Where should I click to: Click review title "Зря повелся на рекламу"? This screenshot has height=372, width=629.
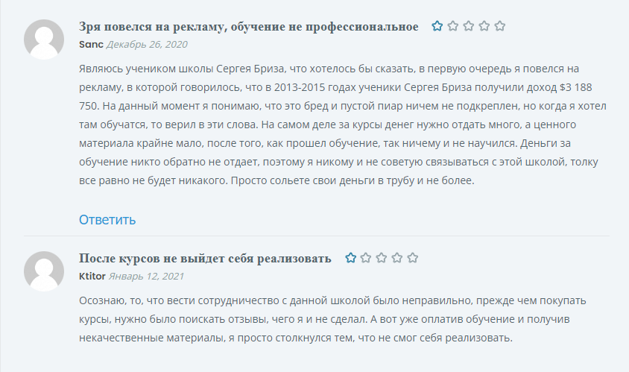[x=248, y=27]
